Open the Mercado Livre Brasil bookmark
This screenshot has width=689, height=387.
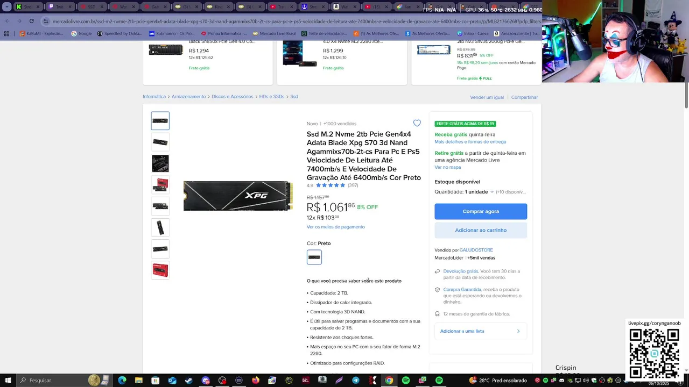pos(273,33)
